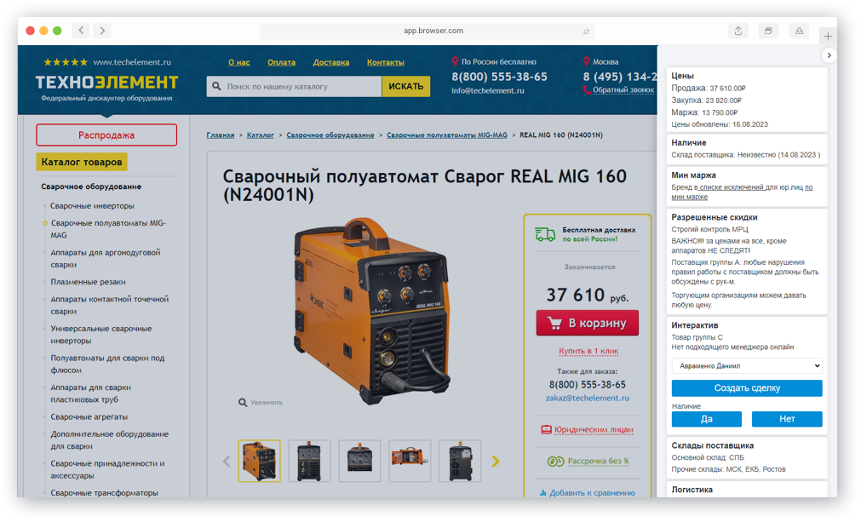Select fourth thumbnail with open side panel

pyautogui.click(x=410, y=461)
